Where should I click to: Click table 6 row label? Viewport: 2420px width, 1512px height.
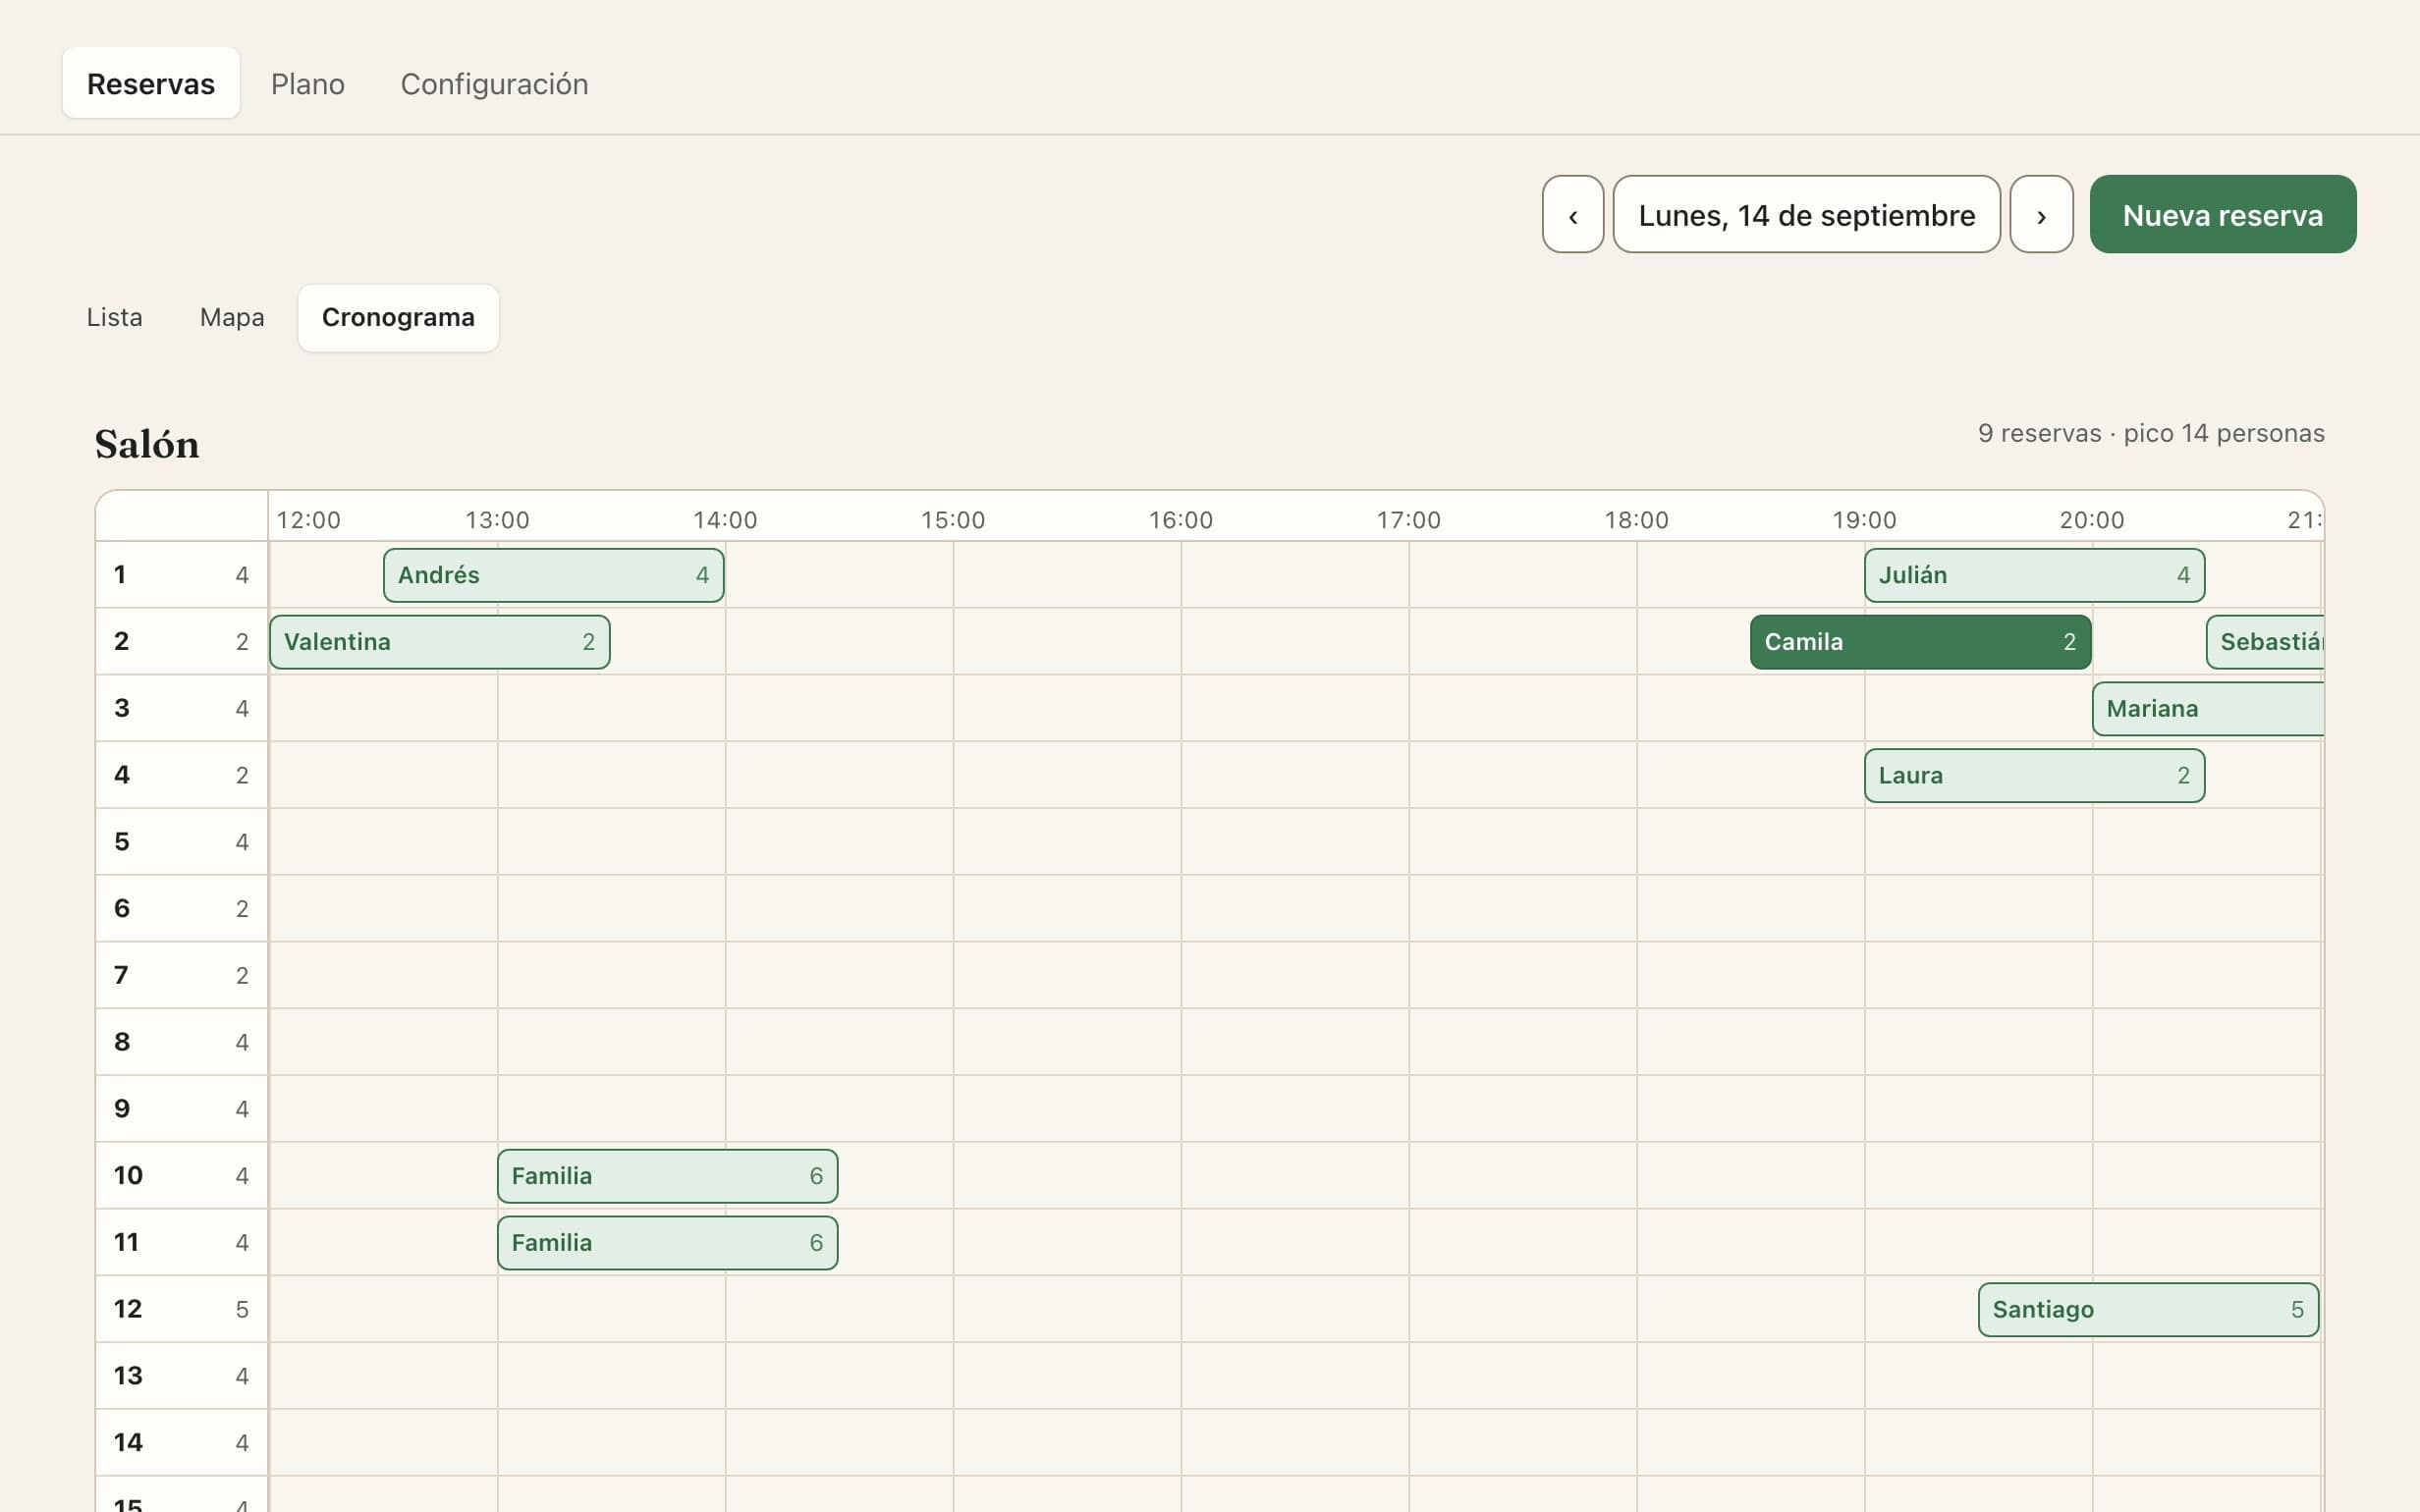(181, 908)
